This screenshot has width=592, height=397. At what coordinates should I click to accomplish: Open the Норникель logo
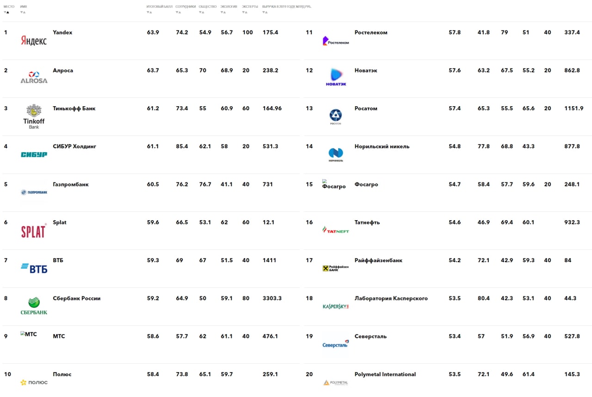coord(336,155)
